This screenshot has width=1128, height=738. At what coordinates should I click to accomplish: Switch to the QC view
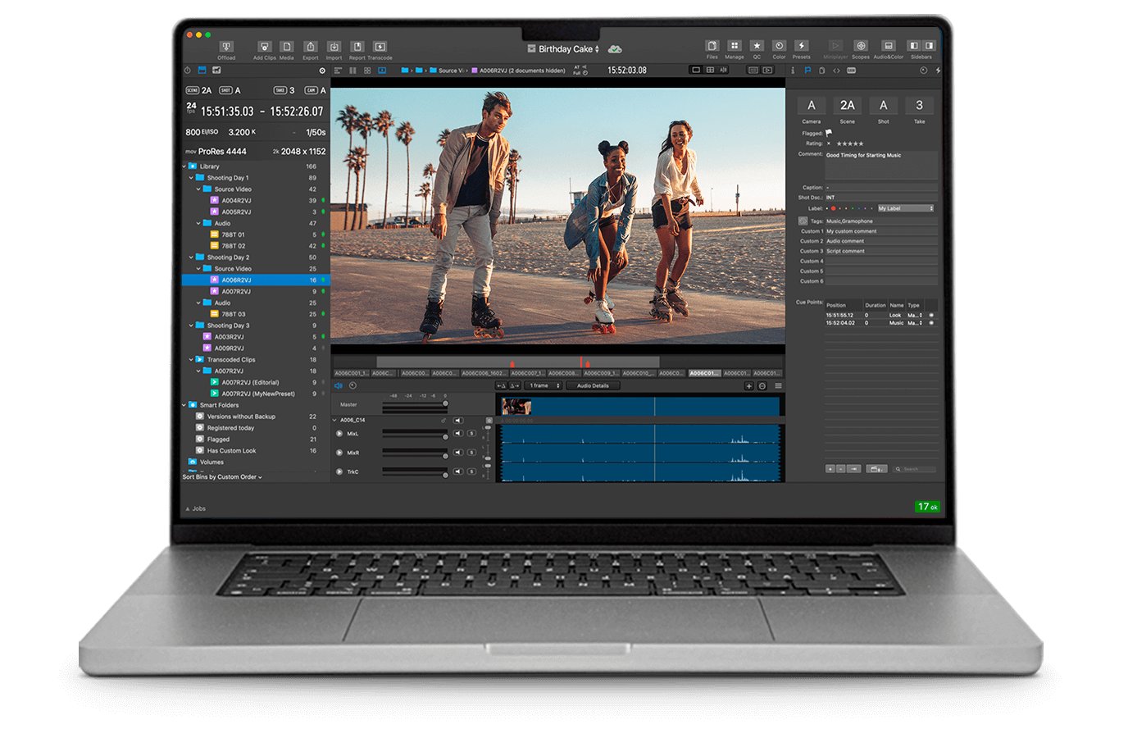pyautogui.click(x=757, y=47)
